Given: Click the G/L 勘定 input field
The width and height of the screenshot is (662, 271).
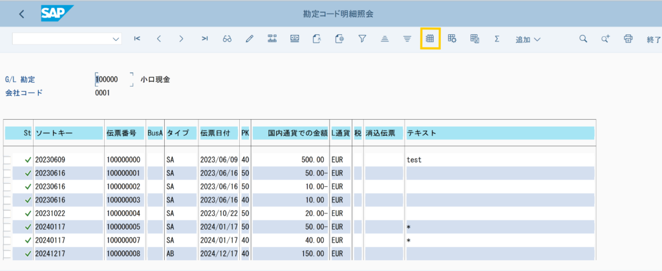Looking at the screenshot, I should (x=113, y=79).
